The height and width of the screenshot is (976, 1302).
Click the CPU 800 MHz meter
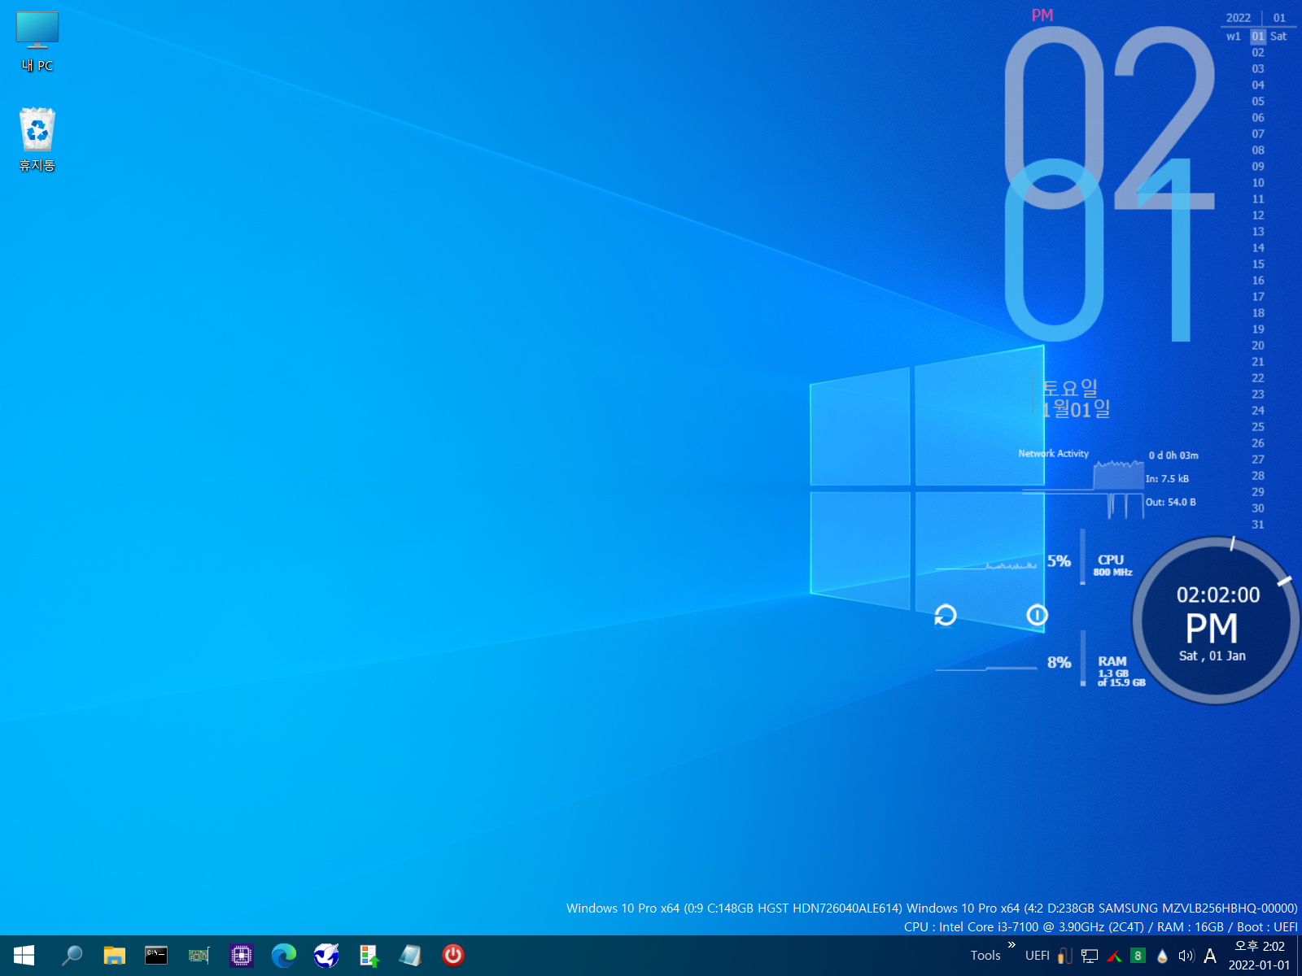click(x=1112, y=565)
